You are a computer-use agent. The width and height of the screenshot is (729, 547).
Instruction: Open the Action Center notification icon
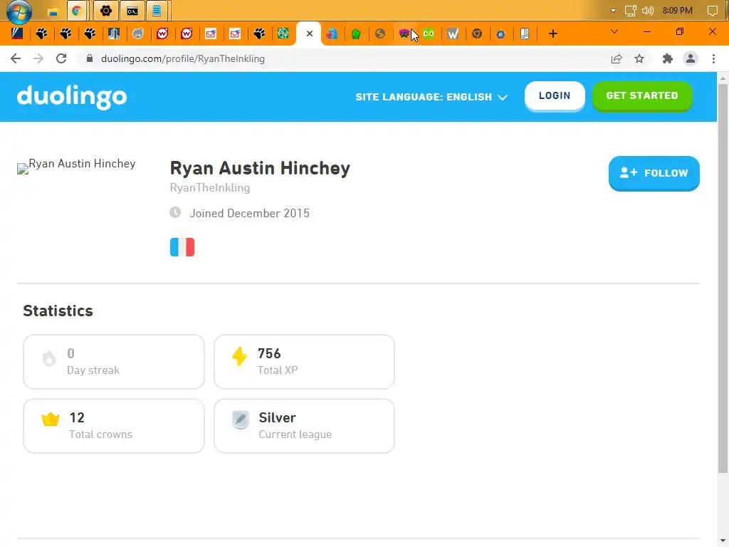coord(712,11)
